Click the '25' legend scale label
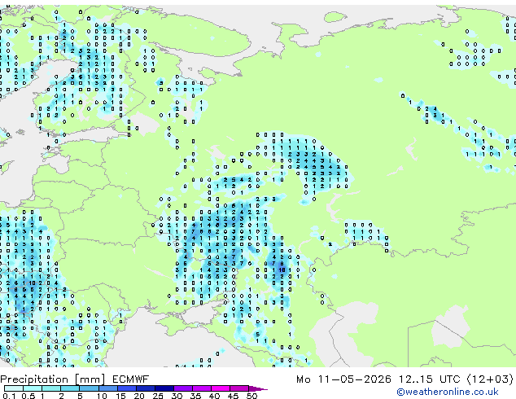This screenshot has width=516, height=399. [158, 396]
